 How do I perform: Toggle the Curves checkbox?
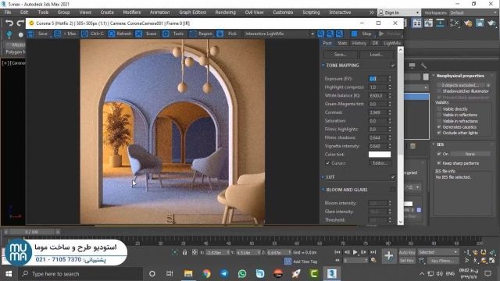click(328, 163)
